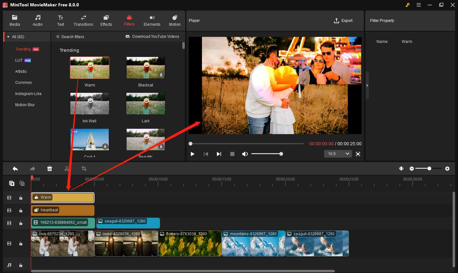Screen dimensions: 458x273
Task: Download the Blackcat filter
Action: tap(161, 75)
